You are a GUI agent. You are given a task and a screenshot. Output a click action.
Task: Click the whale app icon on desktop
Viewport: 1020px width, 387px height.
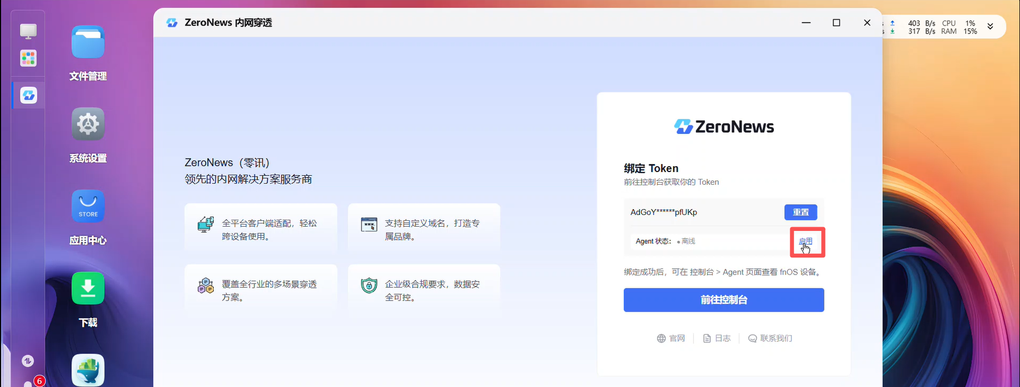[x=88, y=369]
